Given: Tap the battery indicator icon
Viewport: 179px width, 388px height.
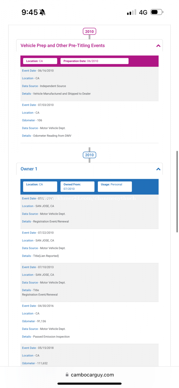Looking at the screenshot, I should pyautogui.click(x=157, y=12).
